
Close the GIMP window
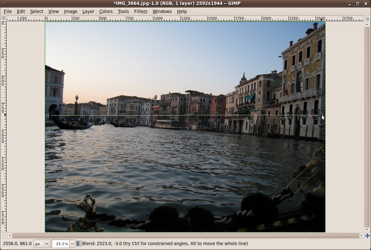tap(366, 4)
